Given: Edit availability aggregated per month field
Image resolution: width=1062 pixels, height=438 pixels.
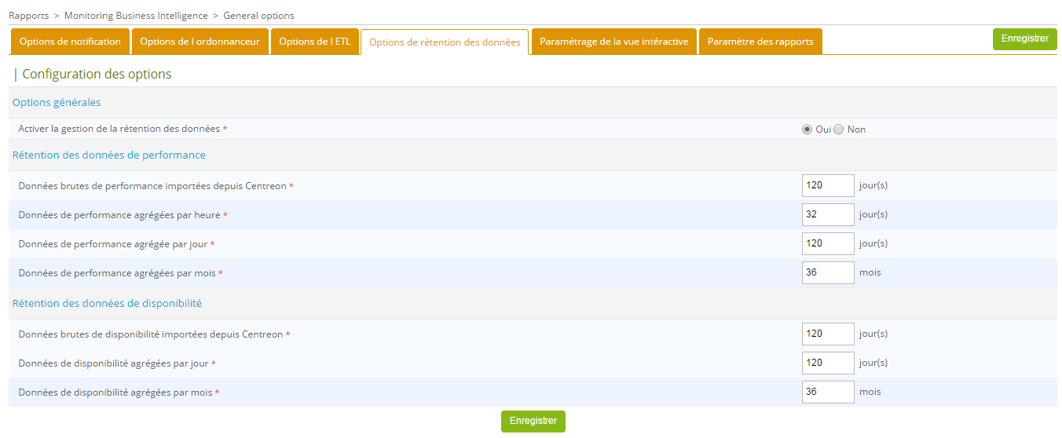Looking at the screenshot, I should (x=828, y=392).
